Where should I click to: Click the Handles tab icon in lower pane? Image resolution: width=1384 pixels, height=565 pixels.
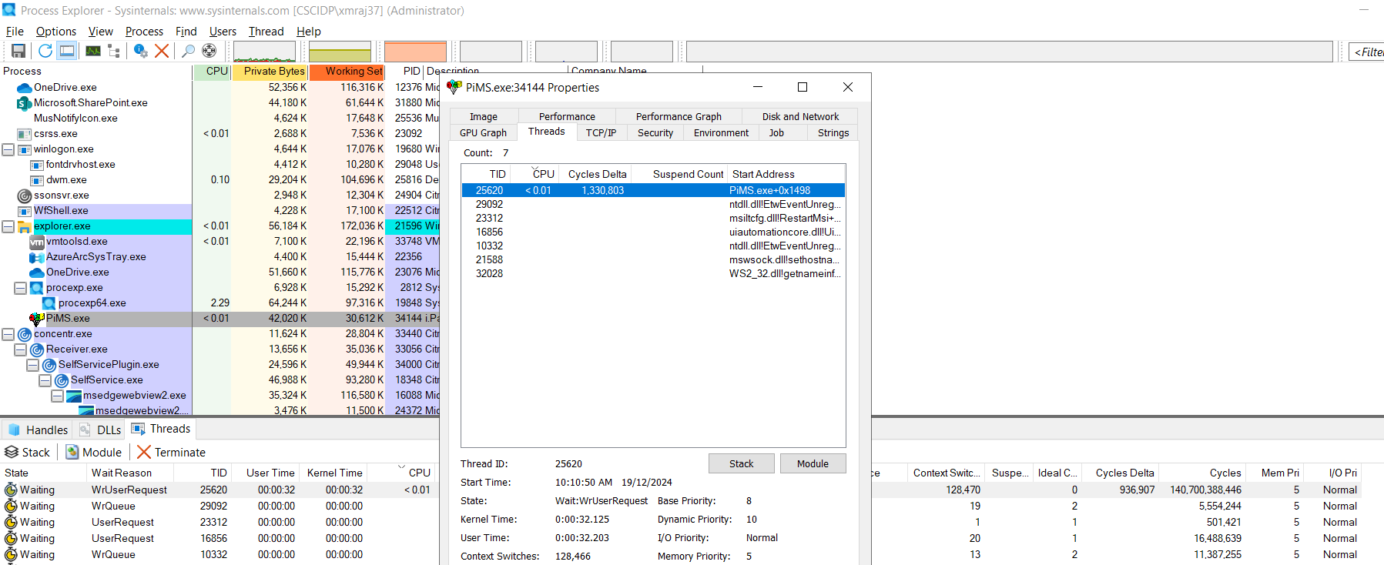(x=14, y=430)
